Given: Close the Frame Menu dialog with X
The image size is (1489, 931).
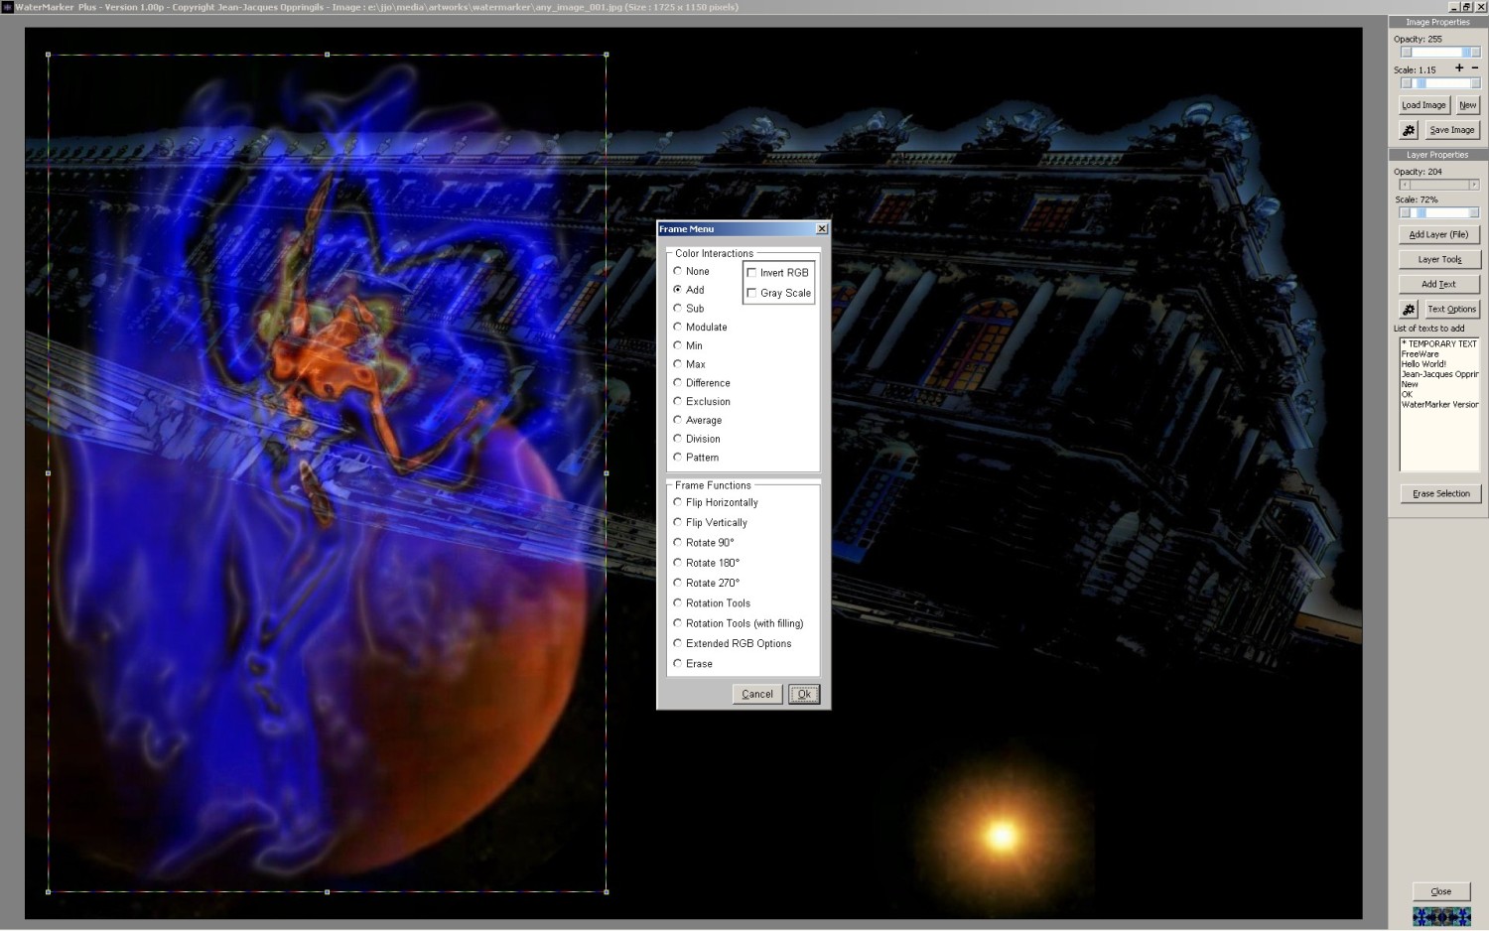Looking at the screenshot, I should (821, 229).
